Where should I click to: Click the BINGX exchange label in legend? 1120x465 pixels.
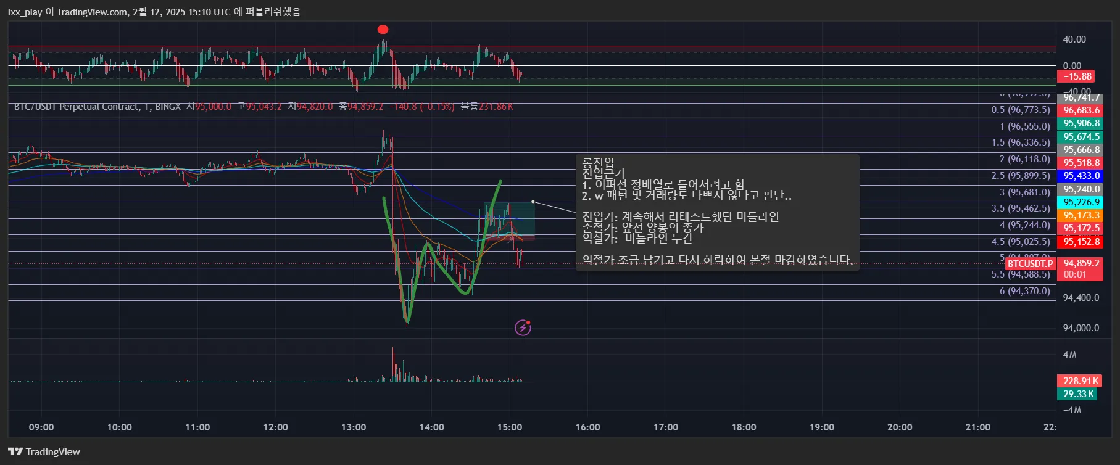[x=168, y=107]
